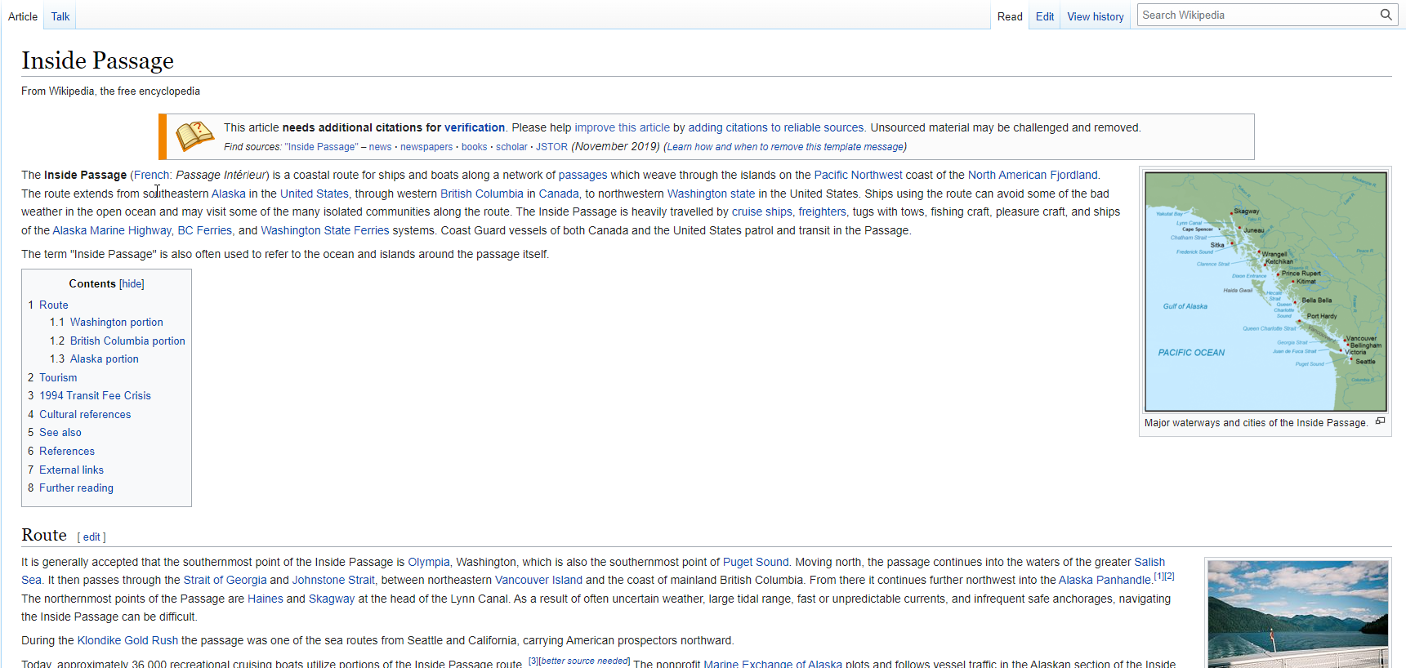Open Alaska Panhandle link

coord(1105,580)
